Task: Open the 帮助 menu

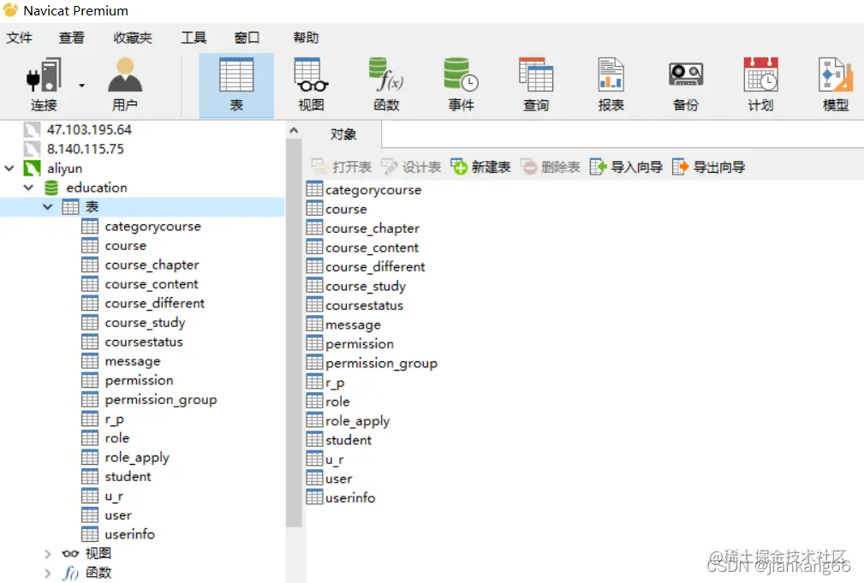Action: pyautogui.click(x=306, y=38)
